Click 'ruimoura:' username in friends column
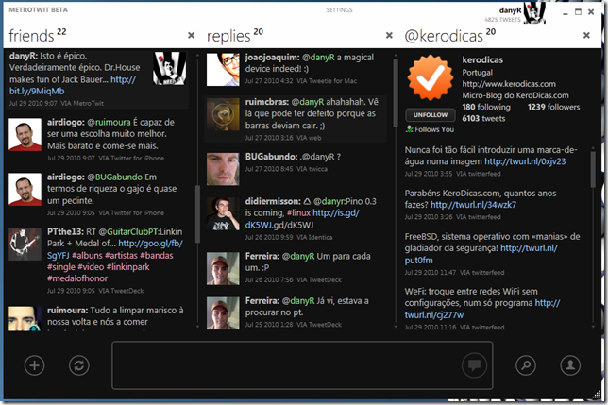608x405 pixels. [67, 311]
